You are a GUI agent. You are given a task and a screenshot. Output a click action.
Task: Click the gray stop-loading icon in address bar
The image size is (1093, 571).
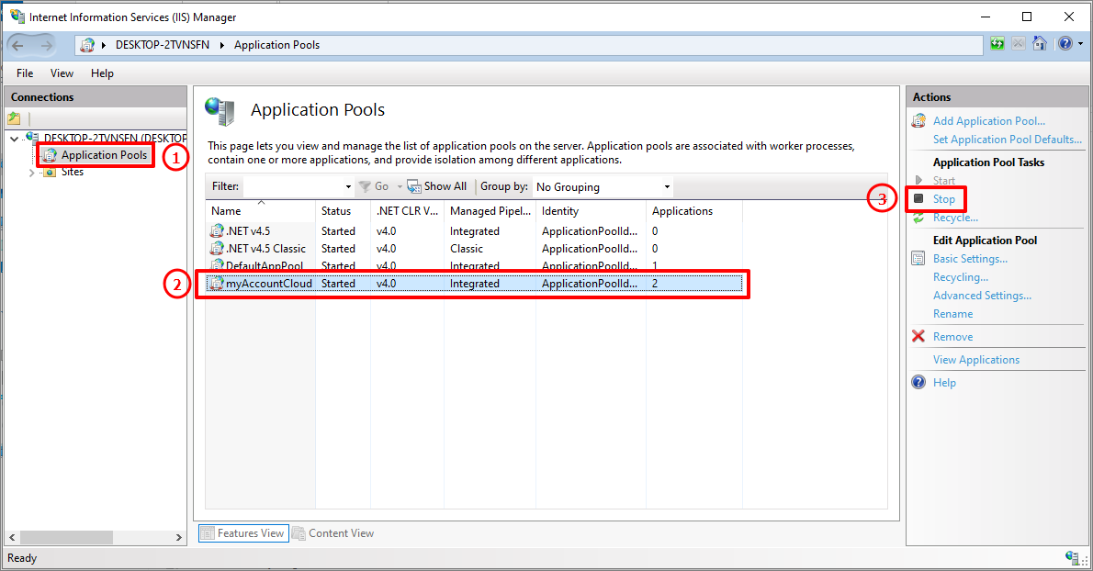pyautogui.click(x=1019, y=44)
